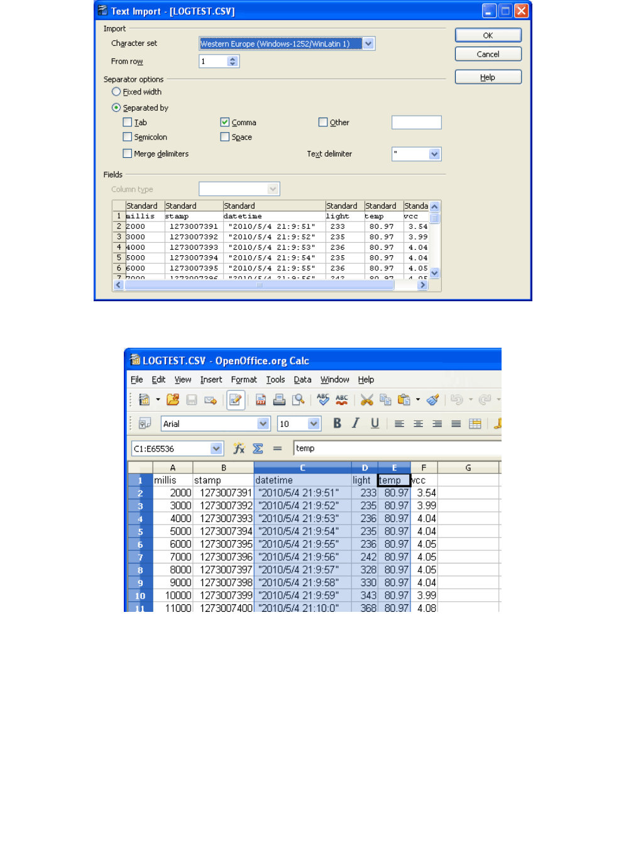Click the Copy icon in toolbar

tap(386, 399)
